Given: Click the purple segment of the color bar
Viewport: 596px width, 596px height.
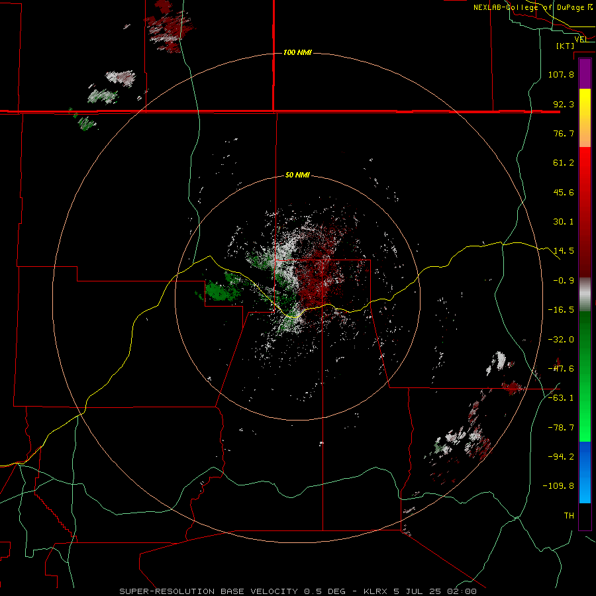Looking at the screenshot, I should click(x=585, y=74).
